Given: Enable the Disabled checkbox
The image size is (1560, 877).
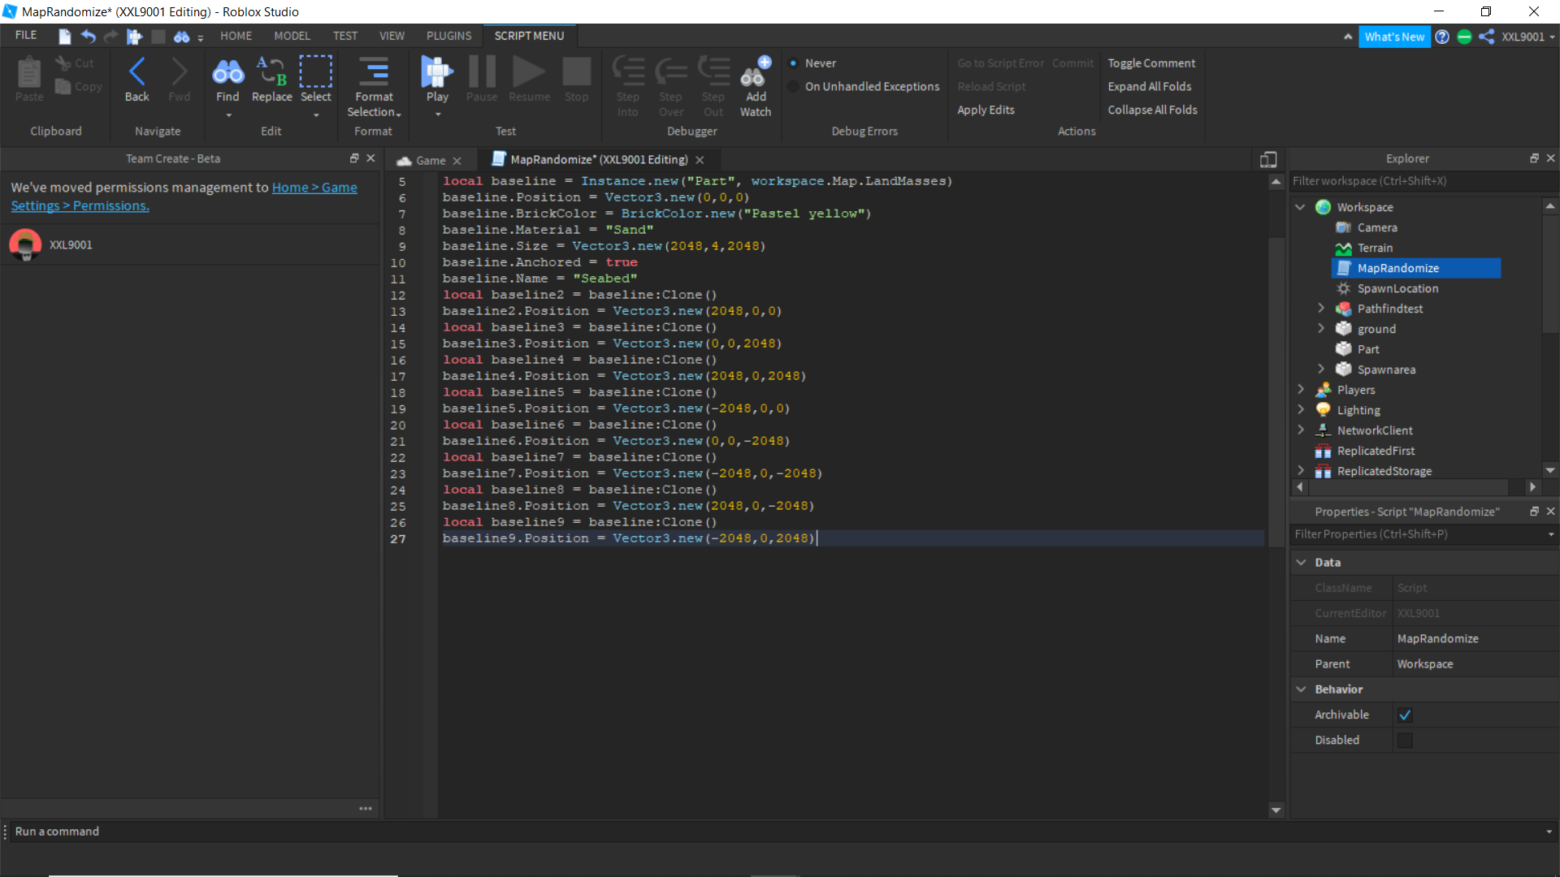Looking at the screenshot, I should pos(1405,741).
